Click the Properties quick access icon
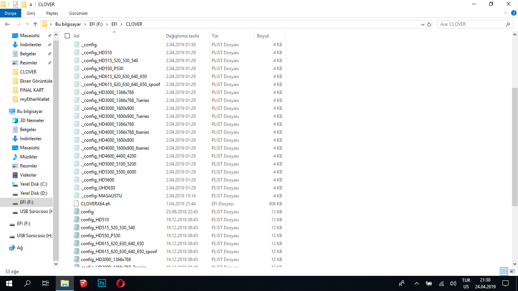Viewport: 518px width, 291px height. point(16,5)
